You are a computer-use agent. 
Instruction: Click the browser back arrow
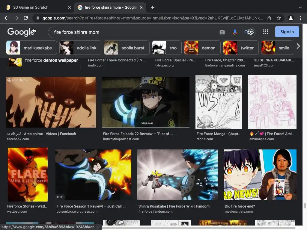point(7,18)
